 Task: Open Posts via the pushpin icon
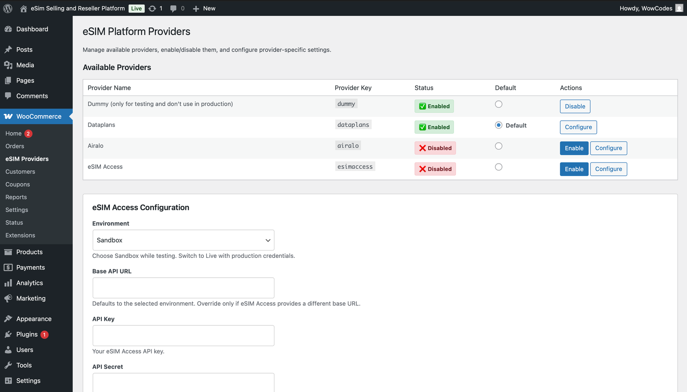pos(9,49)
